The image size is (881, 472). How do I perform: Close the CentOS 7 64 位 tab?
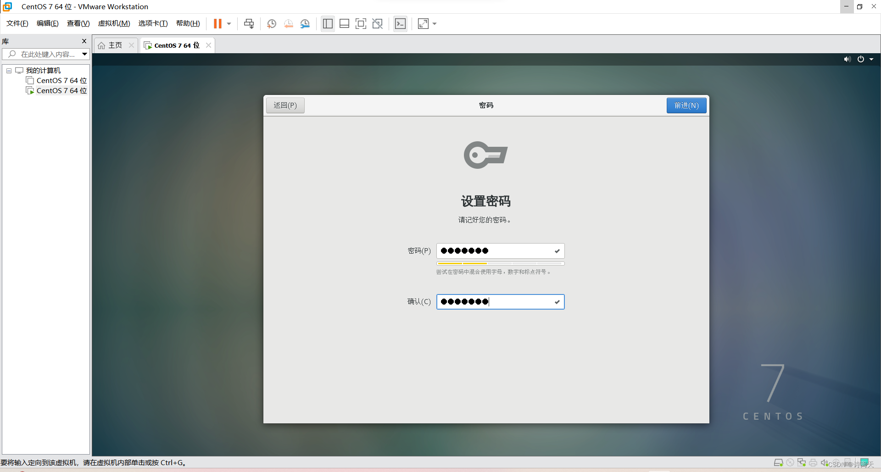pyautogui.click(x=208, y=45)
